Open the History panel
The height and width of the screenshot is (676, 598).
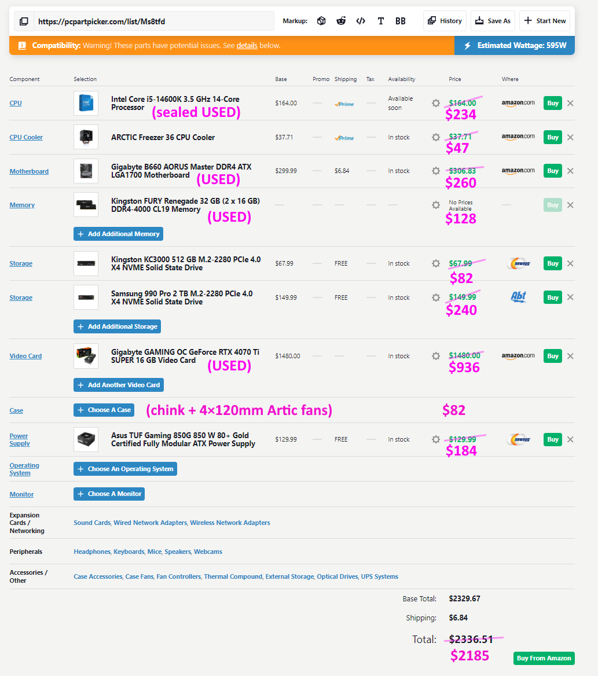(x=445, y=21)
